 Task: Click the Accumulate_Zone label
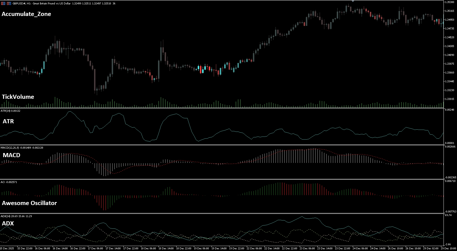pyautogui.click(x=26, y=14)
